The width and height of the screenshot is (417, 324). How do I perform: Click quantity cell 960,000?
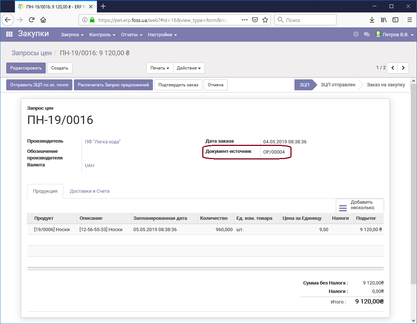pos(224,229)
